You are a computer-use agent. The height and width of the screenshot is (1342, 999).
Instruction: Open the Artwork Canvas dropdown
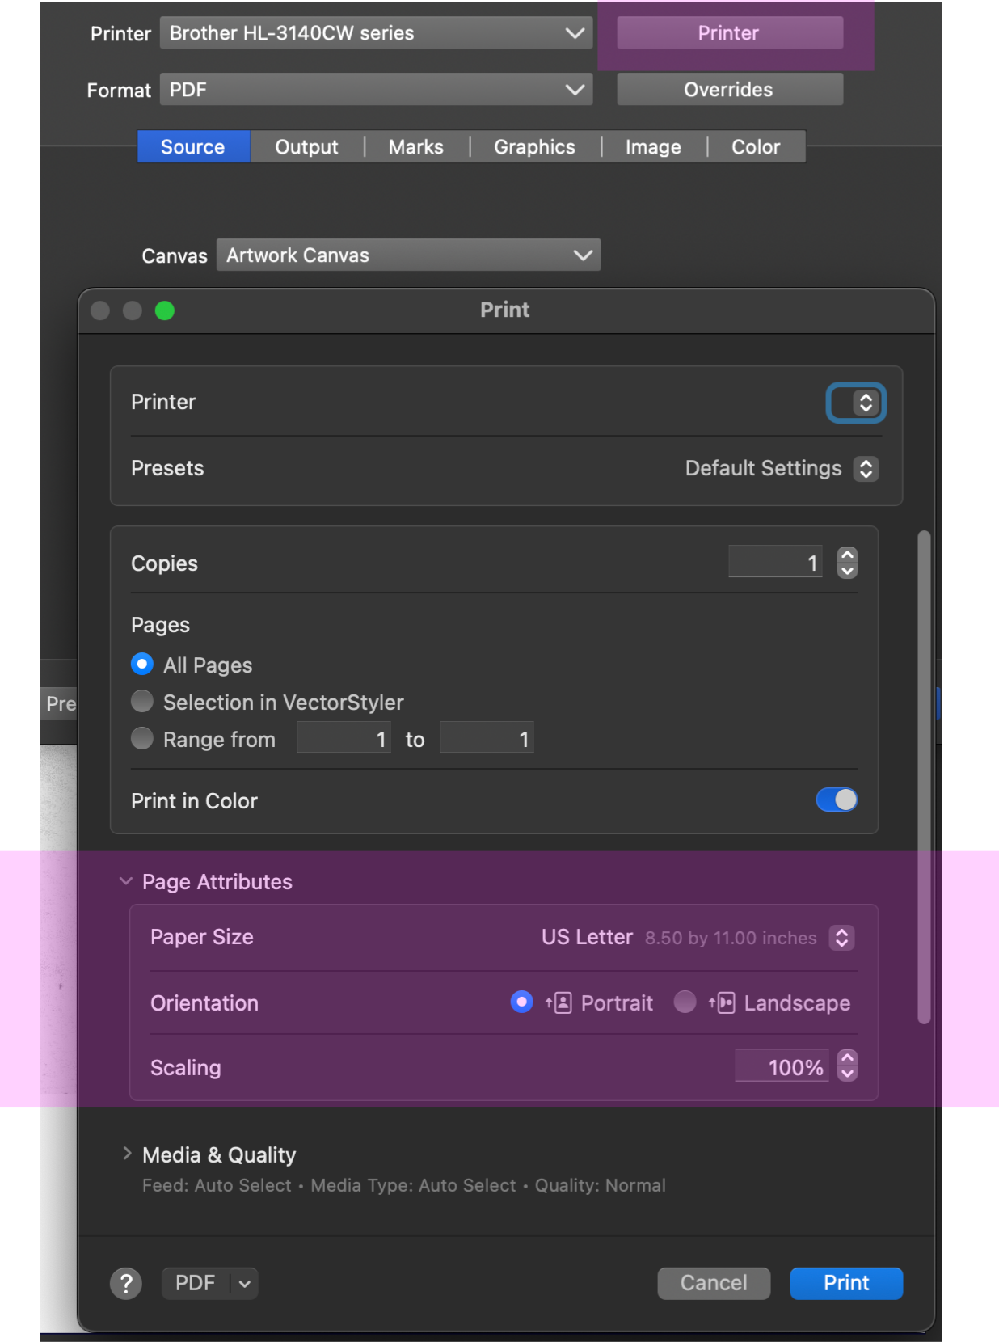(x=409, y=255)
